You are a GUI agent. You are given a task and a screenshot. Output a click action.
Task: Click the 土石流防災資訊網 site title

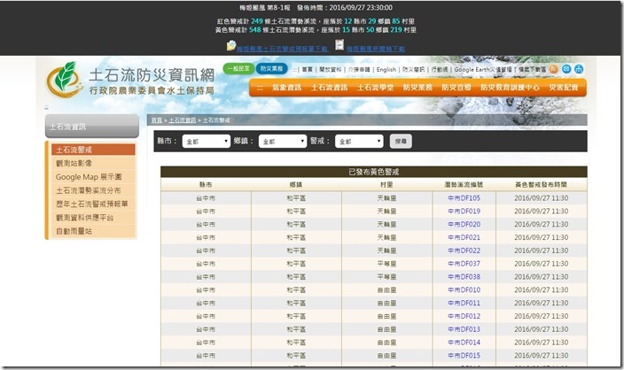[x=152, y=74]
